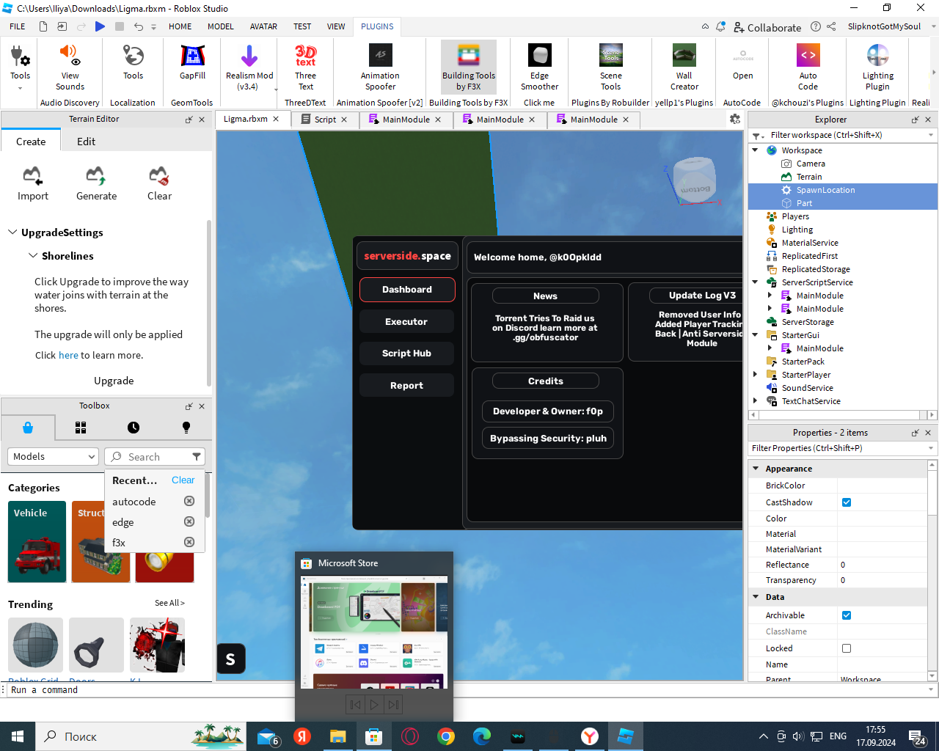Open the 'here' learn more link
This screenshot has width=939, height=751.
tap(68, 355)
